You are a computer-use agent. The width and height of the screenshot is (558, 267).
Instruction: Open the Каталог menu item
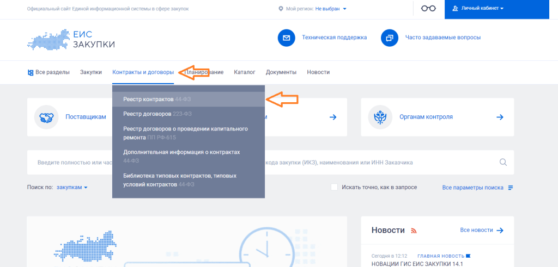coord(245,72)
